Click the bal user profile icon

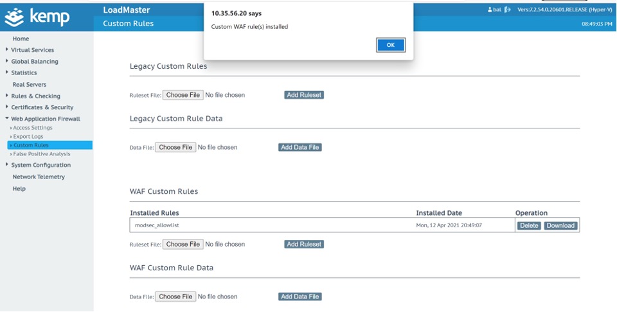tap(490, 10)
